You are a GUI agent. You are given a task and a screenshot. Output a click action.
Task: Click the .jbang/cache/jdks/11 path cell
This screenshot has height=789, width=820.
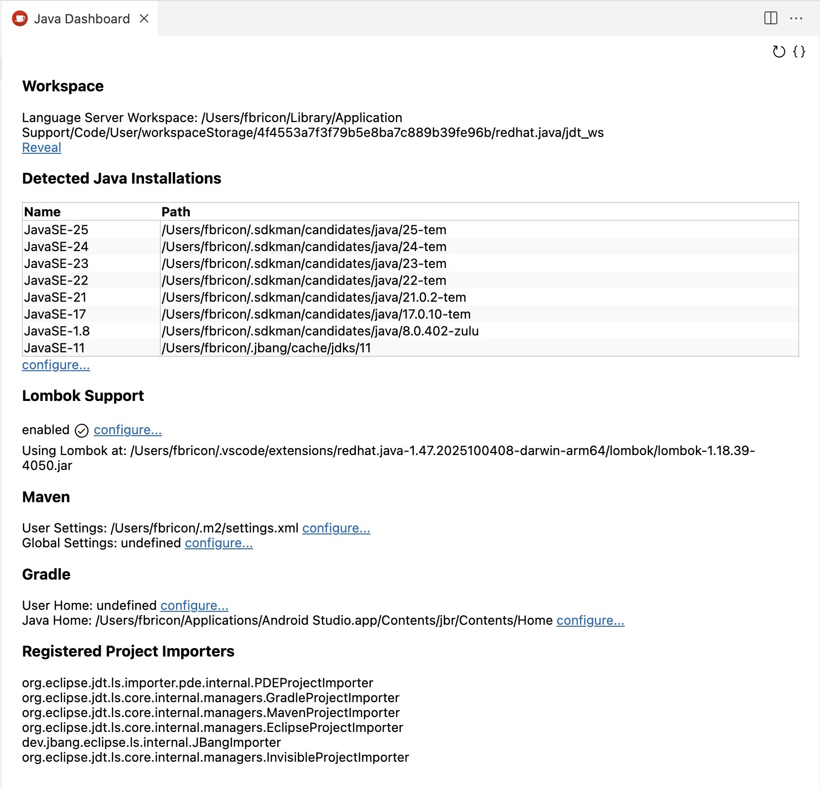pyautogui.click(x=479, y=348)
